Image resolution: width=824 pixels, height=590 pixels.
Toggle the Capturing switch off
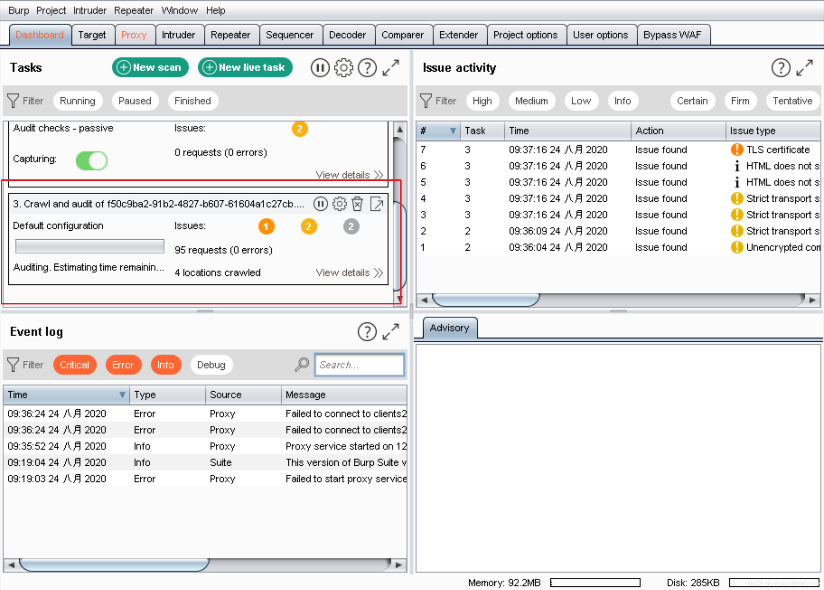point(91,161)
